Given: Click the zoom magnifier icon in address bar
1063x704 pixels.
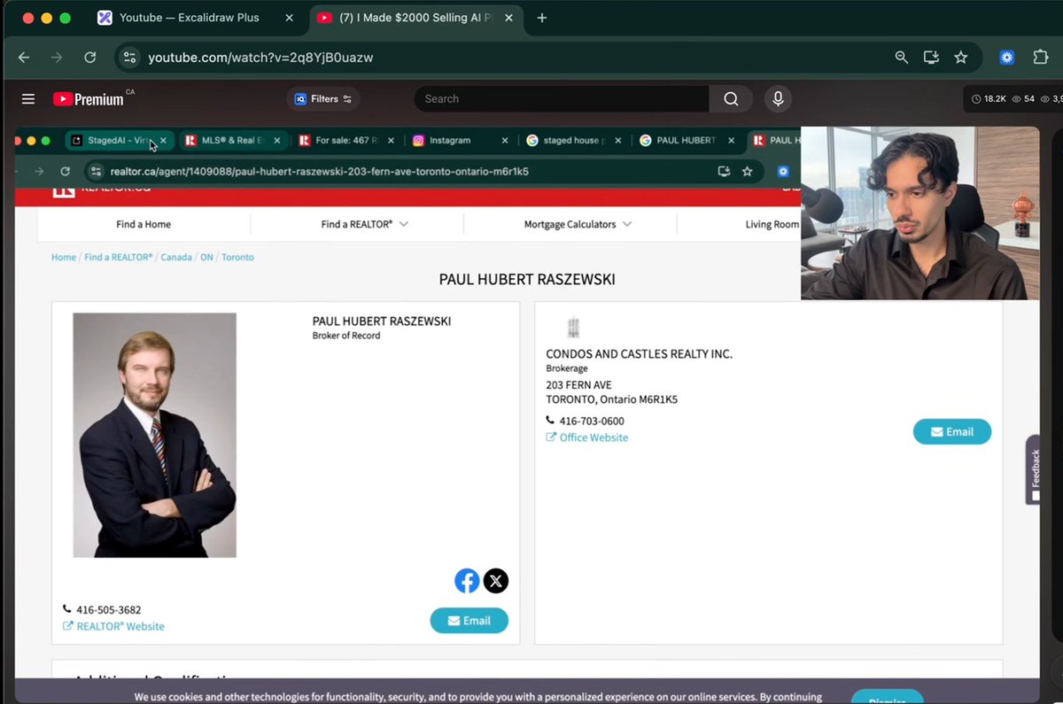Looking at the screenshot, I should click(902, 58).
